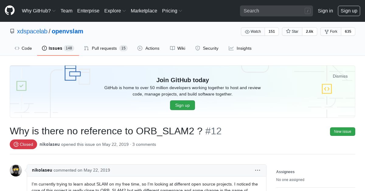Click Sign in link
This screenshot has width=365, height=191.
(325, 11)
